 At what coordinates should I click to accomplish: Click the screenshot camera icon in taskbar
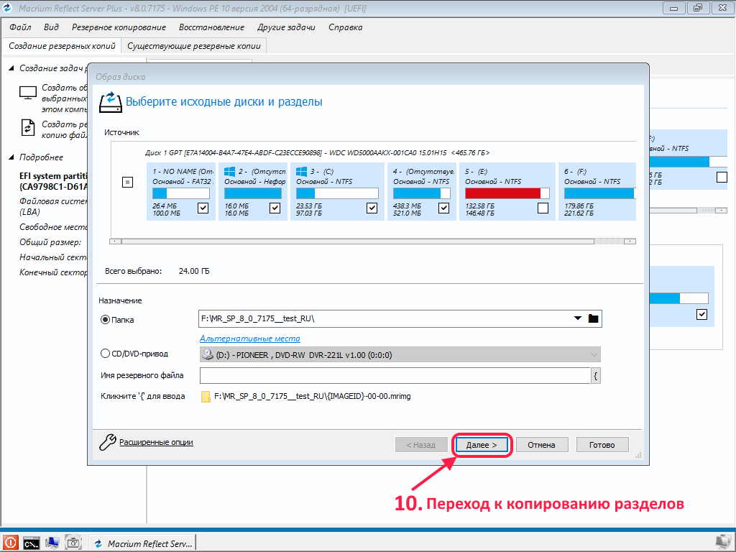pos(73,543)
